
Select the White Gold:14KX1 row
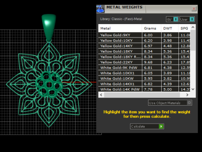click(144, 84)
